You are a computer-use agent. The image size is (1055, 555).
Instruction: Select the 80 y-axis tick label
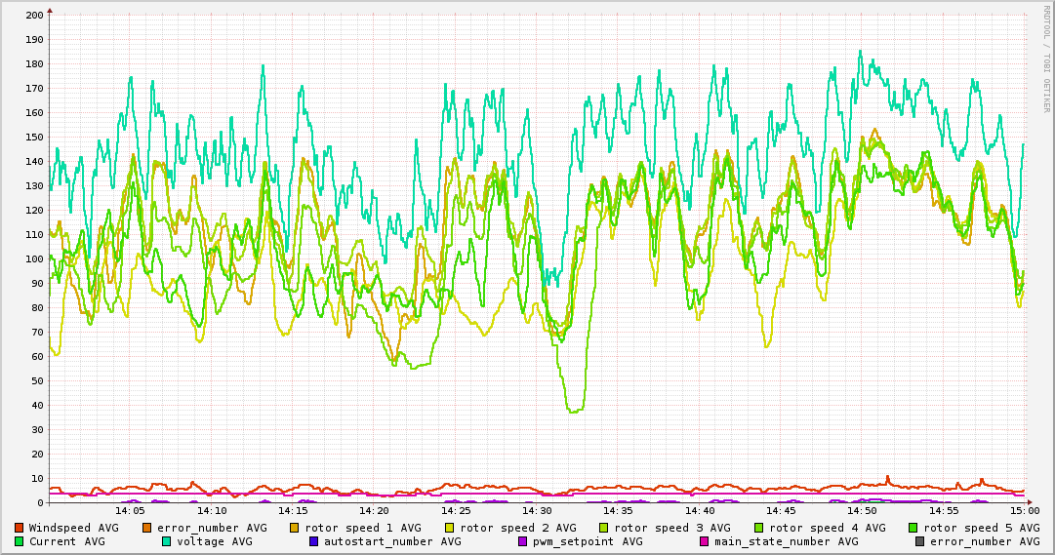[37, 307]
